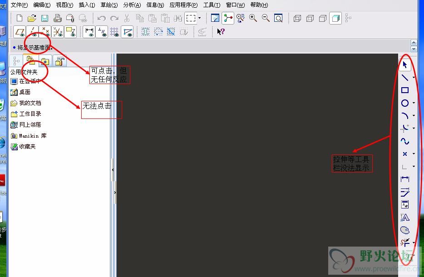Toggle sketcher grid display

pyautogui.click(x=114, y=32)
